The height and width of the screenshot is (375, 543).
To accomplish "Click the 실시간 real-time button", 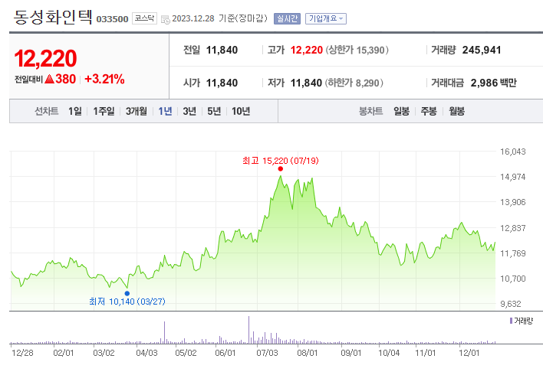I will tap(287, 18).
